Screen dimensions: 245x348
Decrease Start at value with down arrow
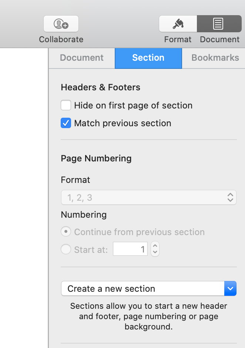click(x=155, y=252)
